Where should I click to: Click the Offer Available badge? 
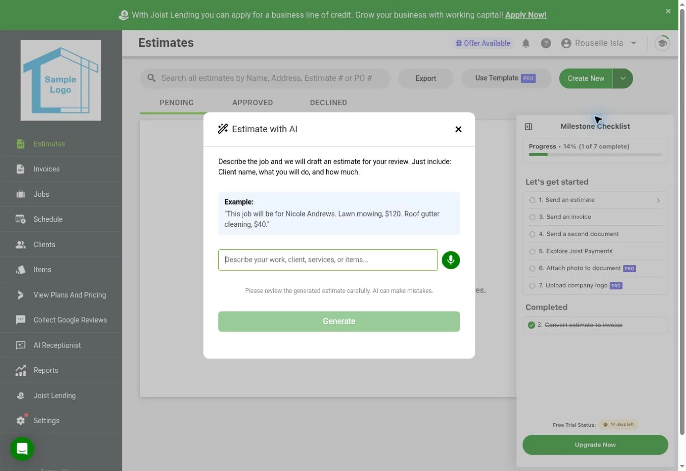click(483, 43)
